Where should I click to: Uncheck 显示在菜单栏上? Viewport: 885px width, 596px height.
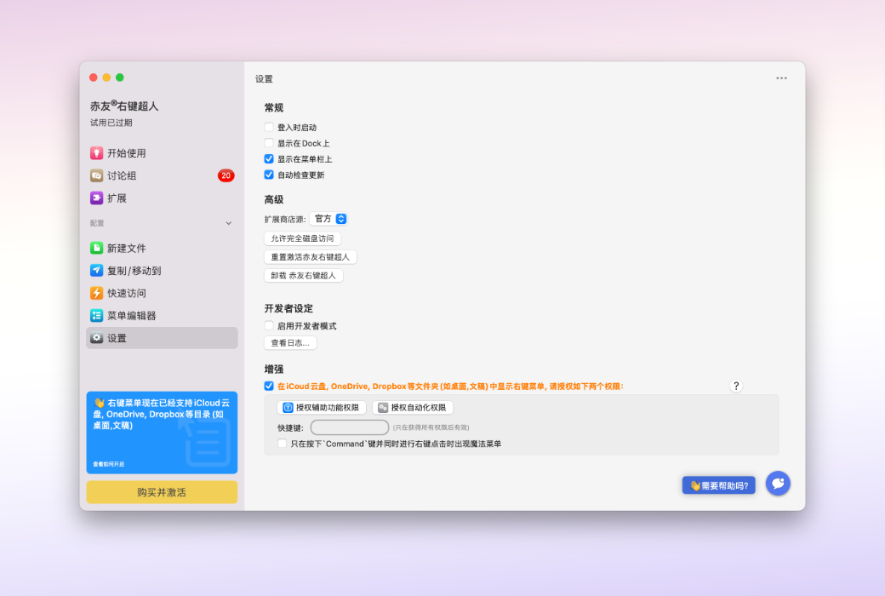coord(269,158)
